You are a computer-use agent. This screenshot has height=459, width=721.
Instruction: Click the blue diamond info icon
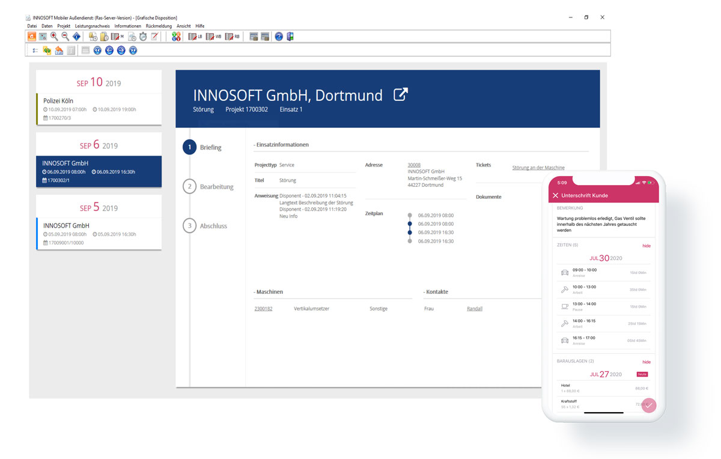[76, 37]
